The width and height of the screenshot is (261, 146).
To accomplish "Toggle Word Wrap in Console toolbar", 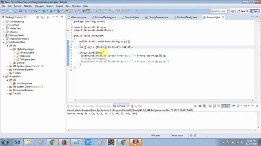I will (x=219, y=106).
